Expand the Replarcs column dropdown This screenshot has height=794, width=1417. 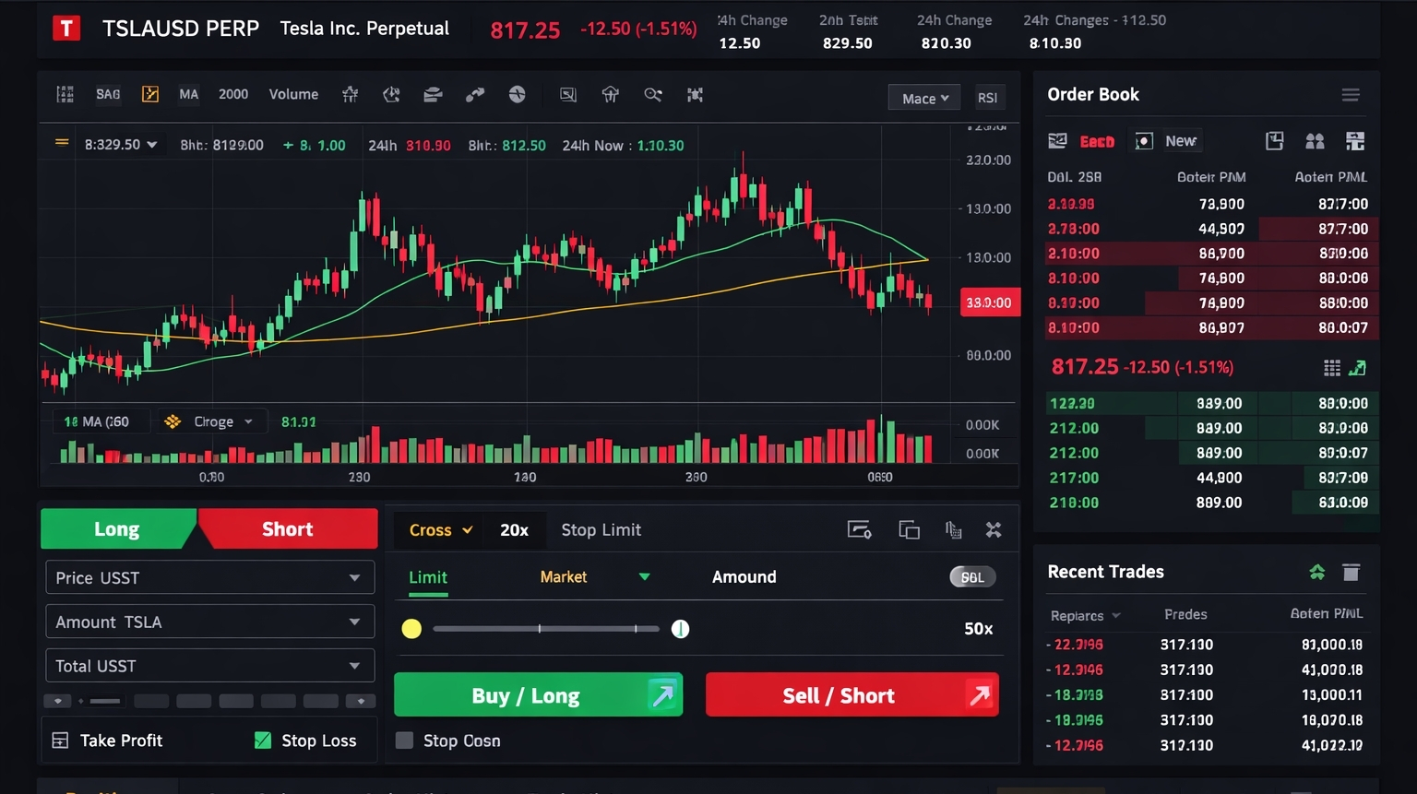coord(1086,615)
